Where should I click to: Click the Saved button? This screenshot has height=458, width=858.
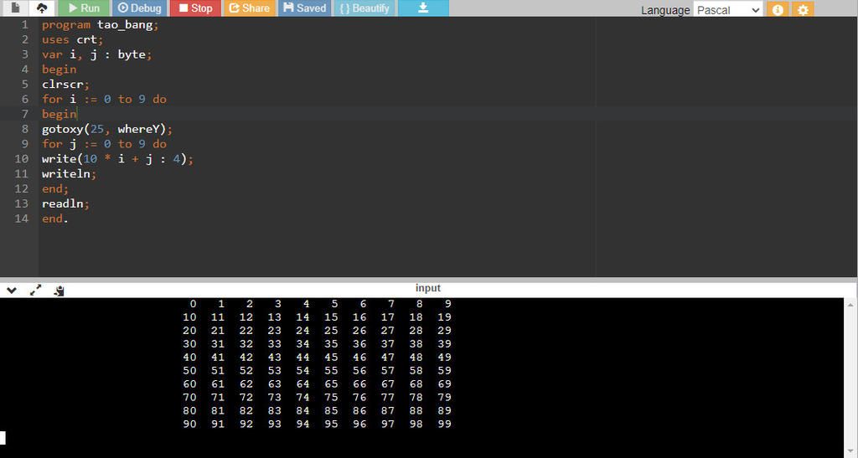click(x=304, y=8)
